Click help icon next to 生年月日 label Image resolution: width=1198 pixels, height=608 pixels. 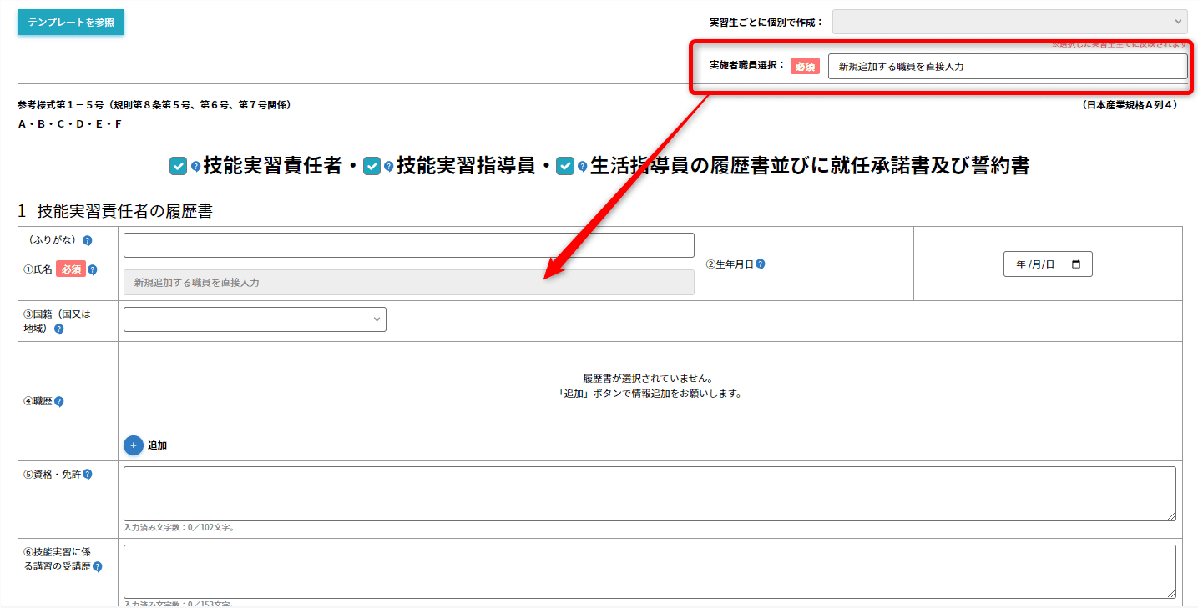point(761,264)
